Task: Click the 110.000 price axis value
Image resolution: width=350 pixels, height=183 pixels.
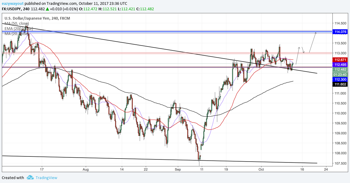Action: (340, 113)
